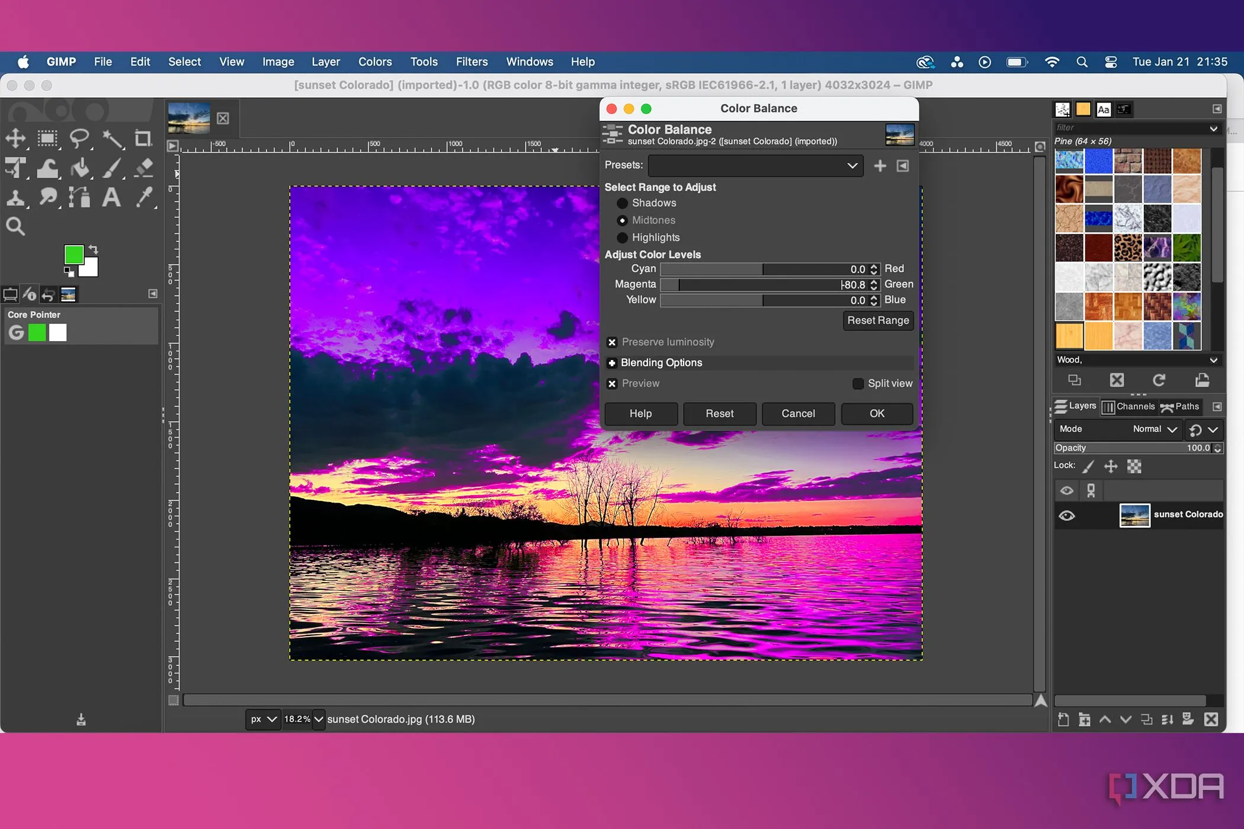Open the pattern filter dropdown arrow
1244x829 pixels.
(1213, 128)
